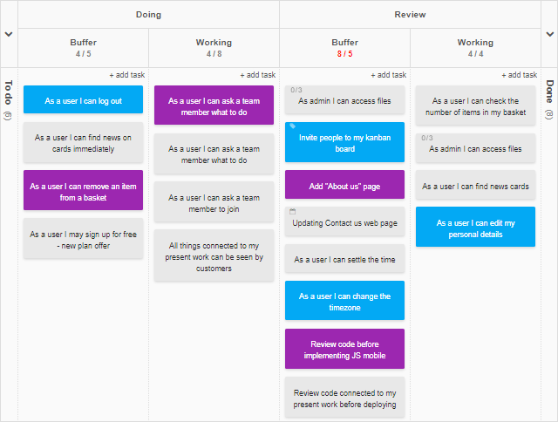This screenshot has height=422, width=558.
Task: Open 'As a user I can change the timezone' card
Action: coord(345,300)
